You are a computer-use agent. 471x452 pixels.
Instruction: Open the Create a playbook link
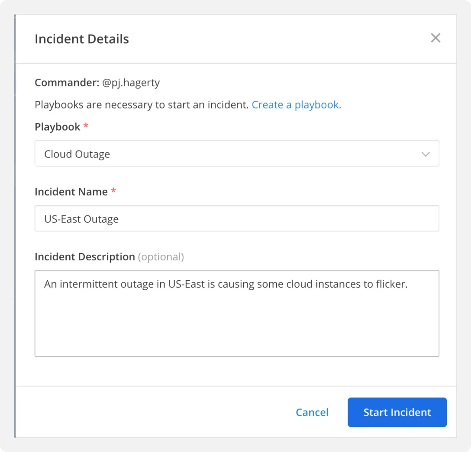pos(296,105)
